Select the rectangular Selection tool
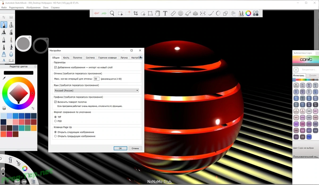Image resolution: width=319 pixels, height=185 pixels. pyautogui.click(x=120, y=13)
